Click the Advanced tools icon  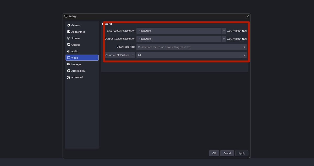pos(69,77)
